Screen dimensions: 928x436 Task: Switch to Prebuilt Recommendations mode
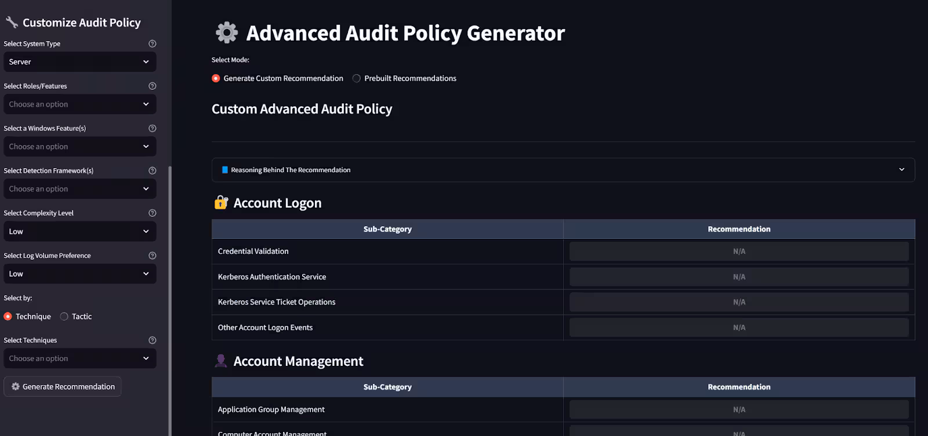[357, 78]
